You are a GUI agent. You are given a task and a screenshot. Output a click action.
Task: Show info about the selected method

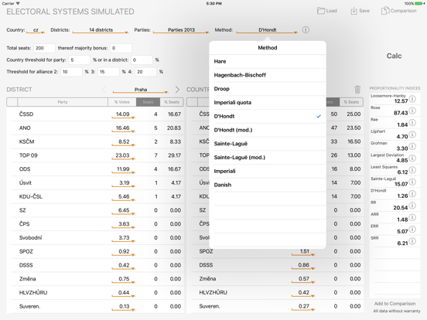coord(306,30)
